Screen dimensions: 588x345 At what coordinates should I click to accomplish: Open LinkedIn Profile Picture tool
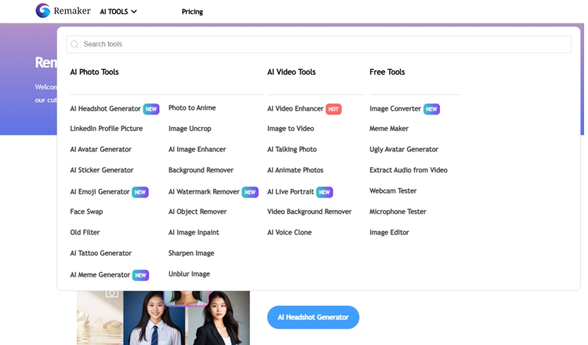[x=107, y=129]
